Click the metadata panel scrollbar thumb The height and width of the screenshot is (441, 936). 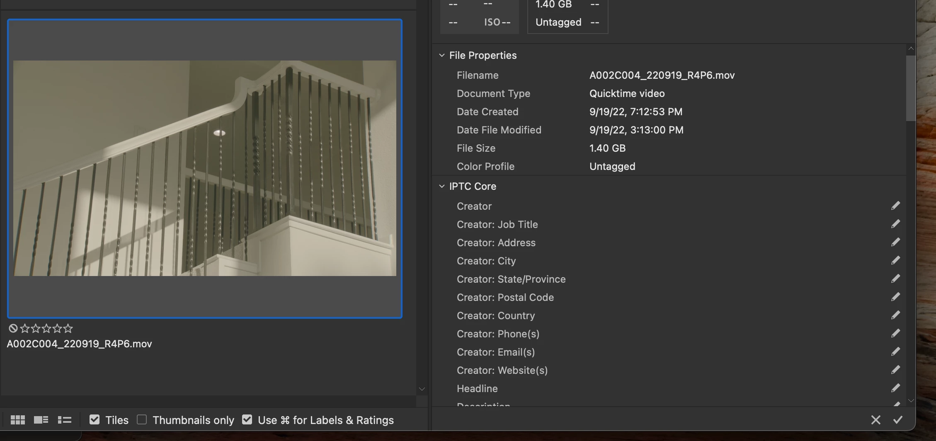910,88
